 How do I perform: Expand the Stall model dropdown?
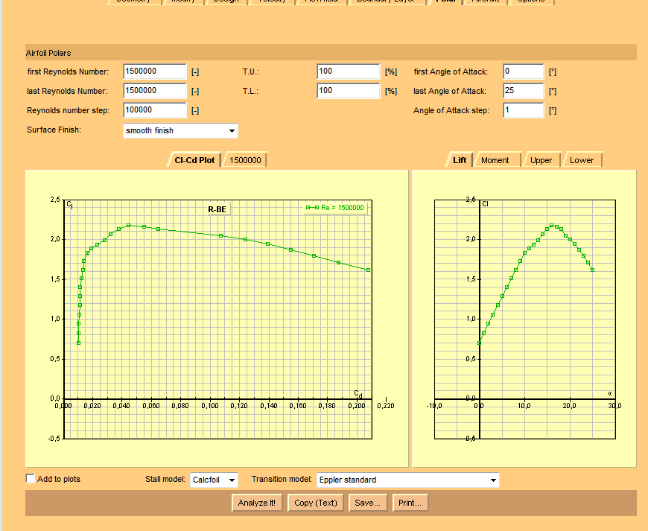pos(214,480)
